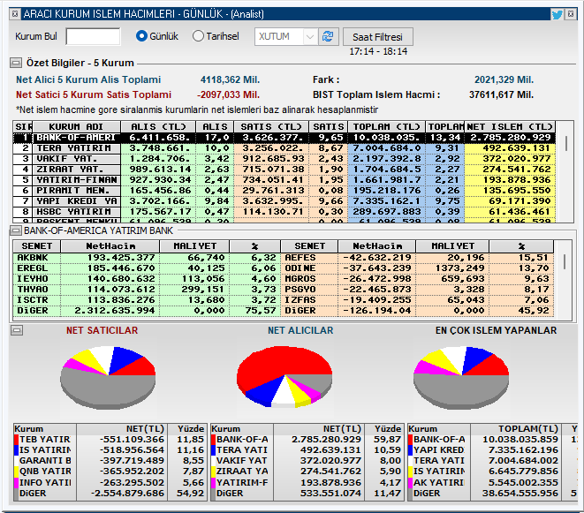Viewport: 584px width, 513px height.
Task: Sort by NET ISLEM (TL) column header
Action: pos(510,126)
